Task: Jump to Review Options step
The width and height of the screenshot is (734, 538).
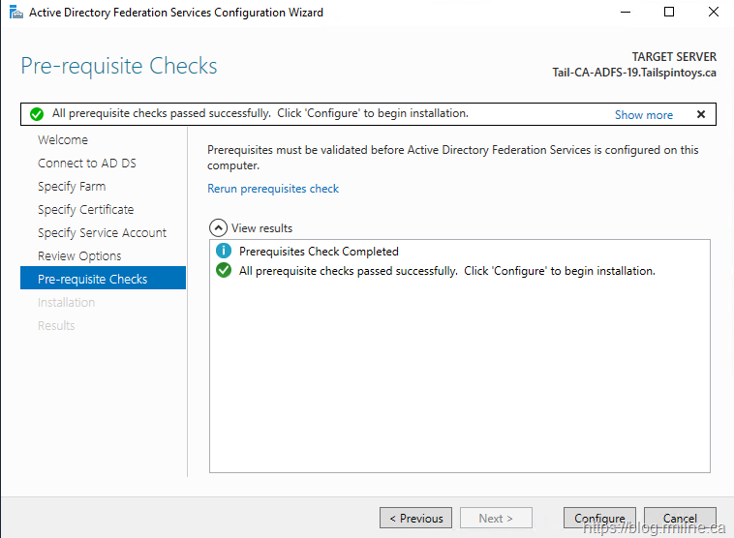Action: click(x=79, y=256)
